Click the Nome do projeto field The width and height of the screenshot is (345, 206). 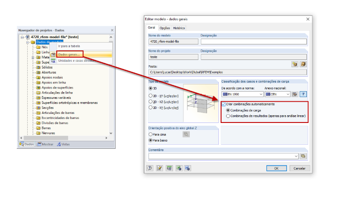coord(173,57)
